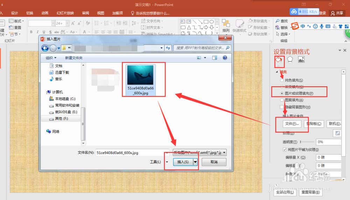Viewport: 350px width, 200px height.
Task: Open the Animations (动画) ribbon tab
Action: point(45,13)
